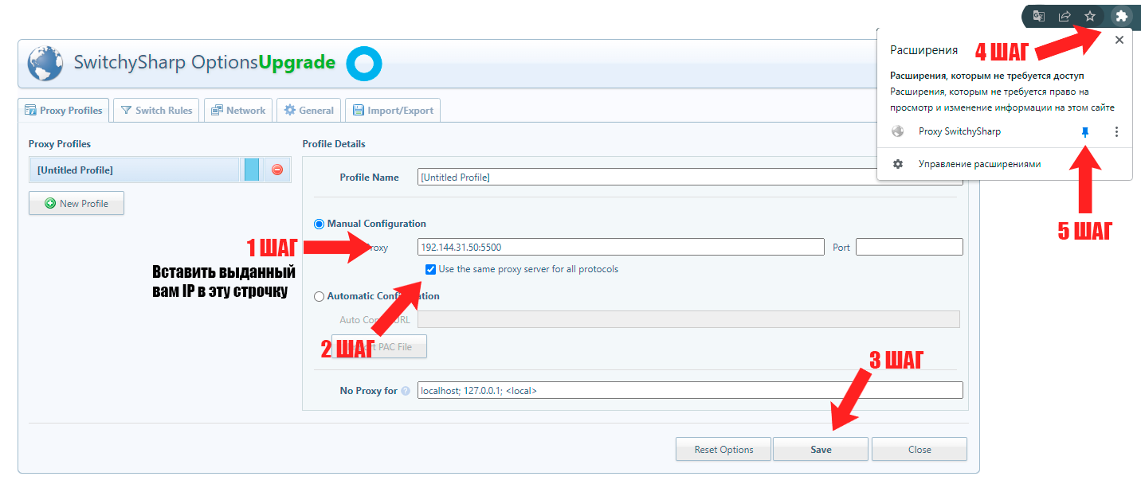Switch to the Proxy Profiles tab
This screenshot has width=1141, height=488.
click(64, 111)
